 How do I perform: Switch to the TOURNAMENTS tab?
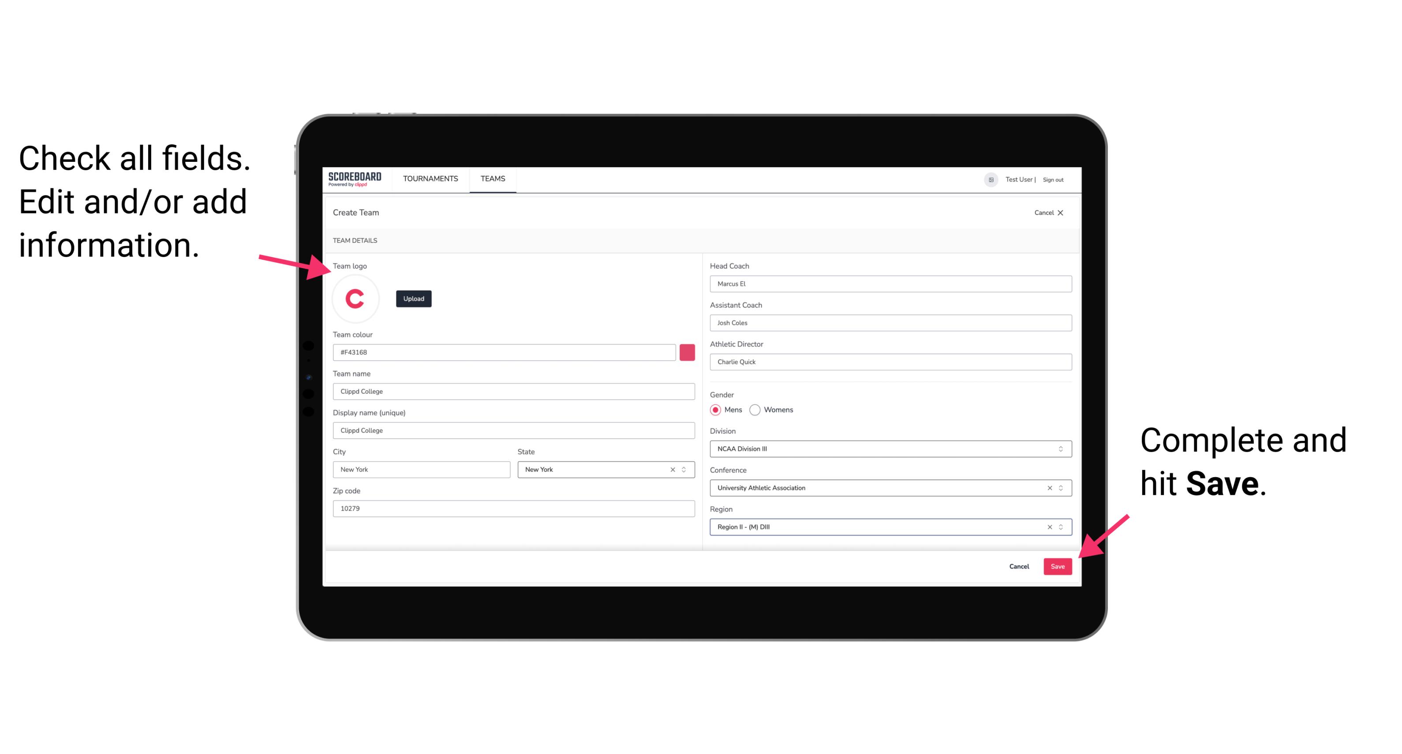click(x=430, y=178)
